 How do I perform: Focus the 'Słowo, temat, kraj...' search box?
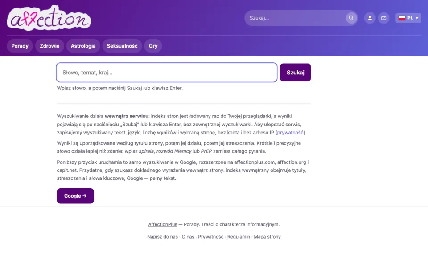click(167, 73)
